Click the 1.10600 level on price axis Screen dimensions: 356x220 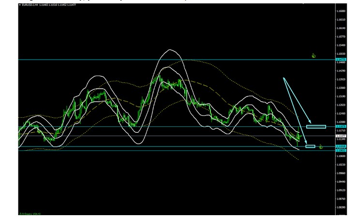pos(341,156)
